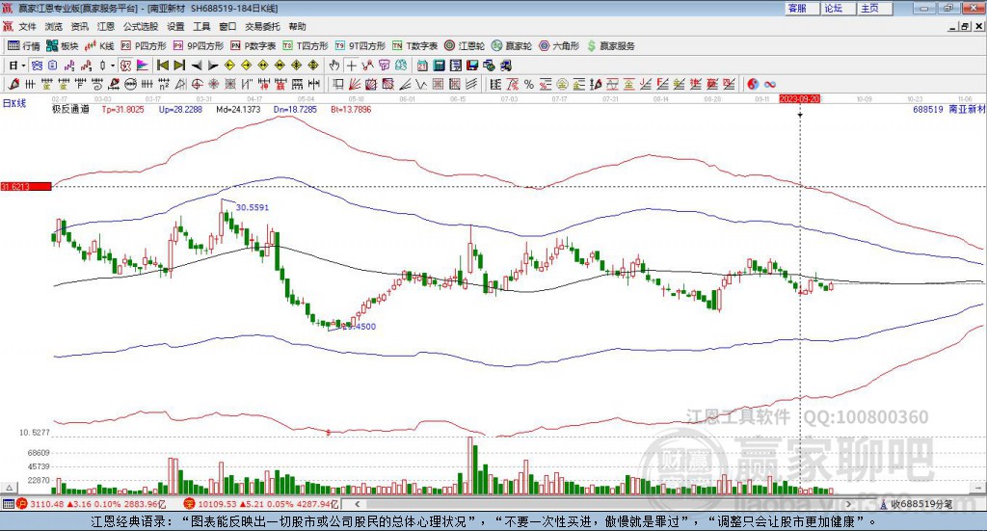Open the P数字表 tool

(x=253, y=46)
